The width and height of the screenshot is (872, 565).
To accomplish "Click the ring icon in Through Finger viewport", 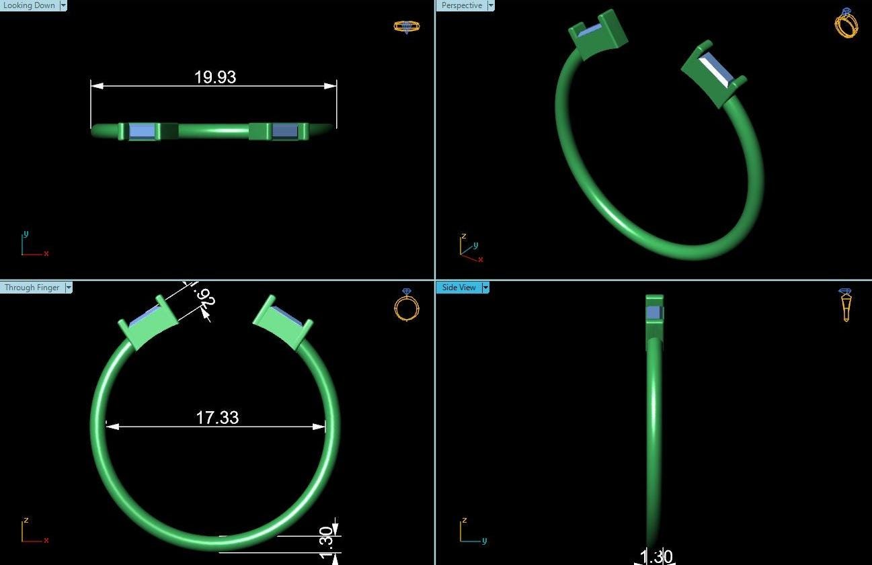I will click(406, 306).
